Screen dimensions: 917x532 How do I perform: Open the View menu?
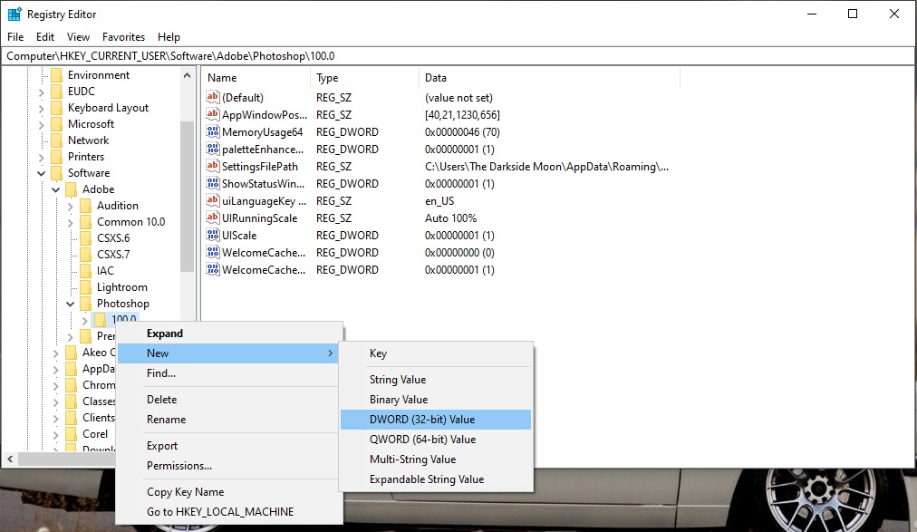[78, 37]
